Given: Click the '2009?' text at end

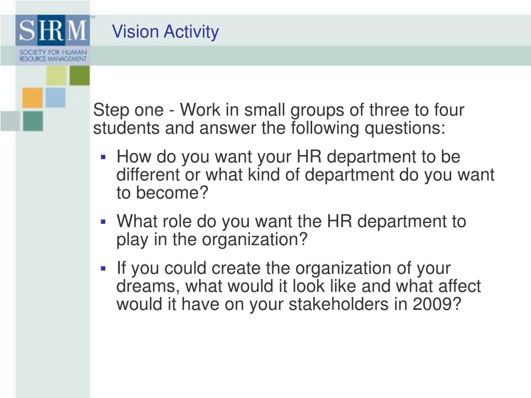Looking at the screenshot, I should click(437, 304).
